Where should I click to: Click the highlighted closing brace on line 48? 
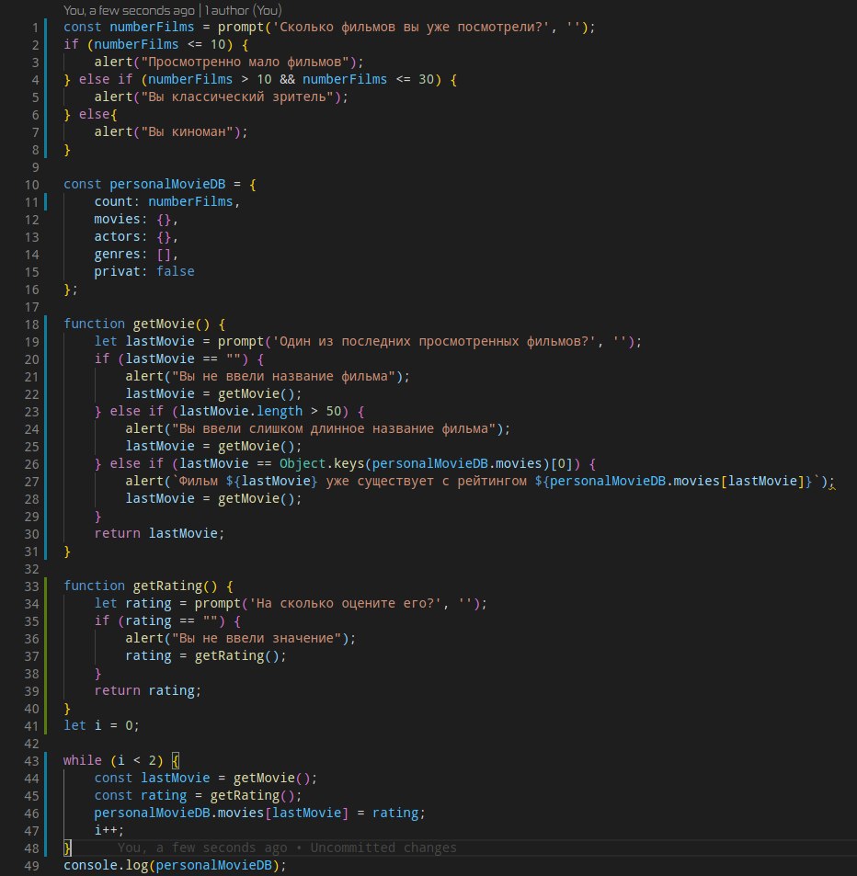click(67, 848)
